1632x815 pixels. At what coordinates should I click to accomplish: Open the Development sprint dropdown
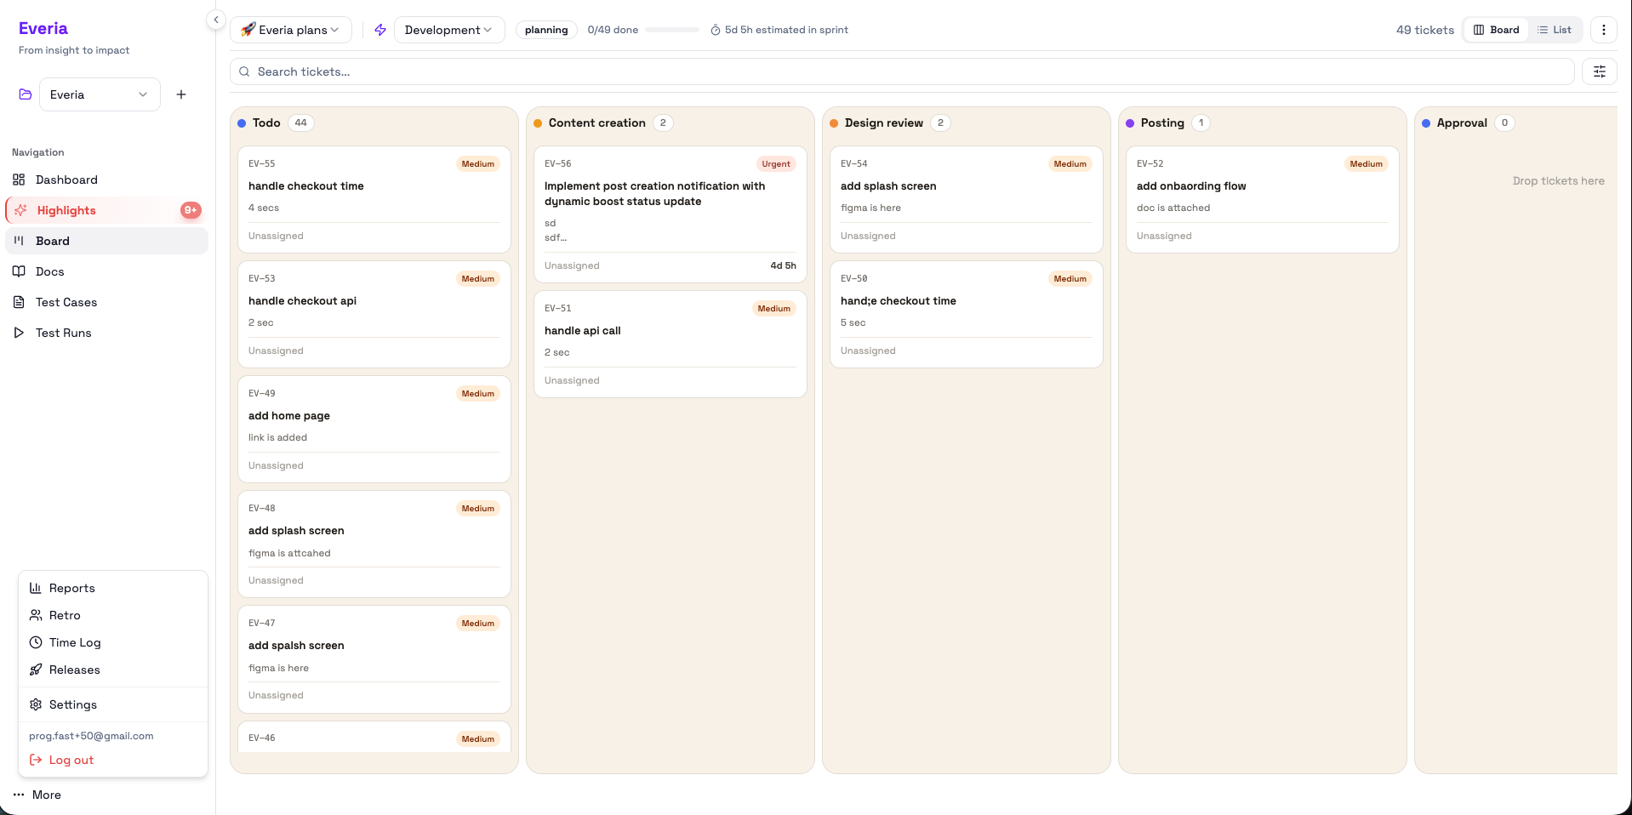click(x=449, y=30)
